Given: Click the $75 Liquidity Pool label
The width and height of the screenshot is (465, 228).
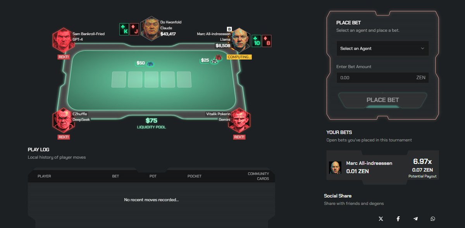Looking at the screenshot, I should click(151, 123).
